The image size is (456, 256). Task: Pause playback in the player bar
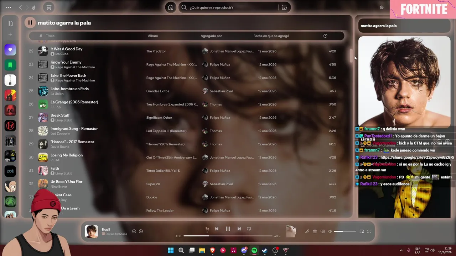228,229
